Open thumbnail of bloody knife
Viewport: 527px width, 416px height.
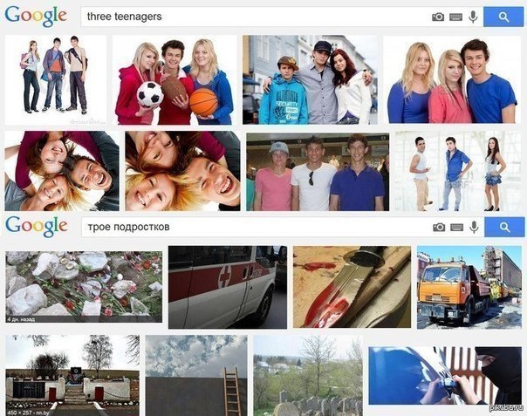coord(352,287)
